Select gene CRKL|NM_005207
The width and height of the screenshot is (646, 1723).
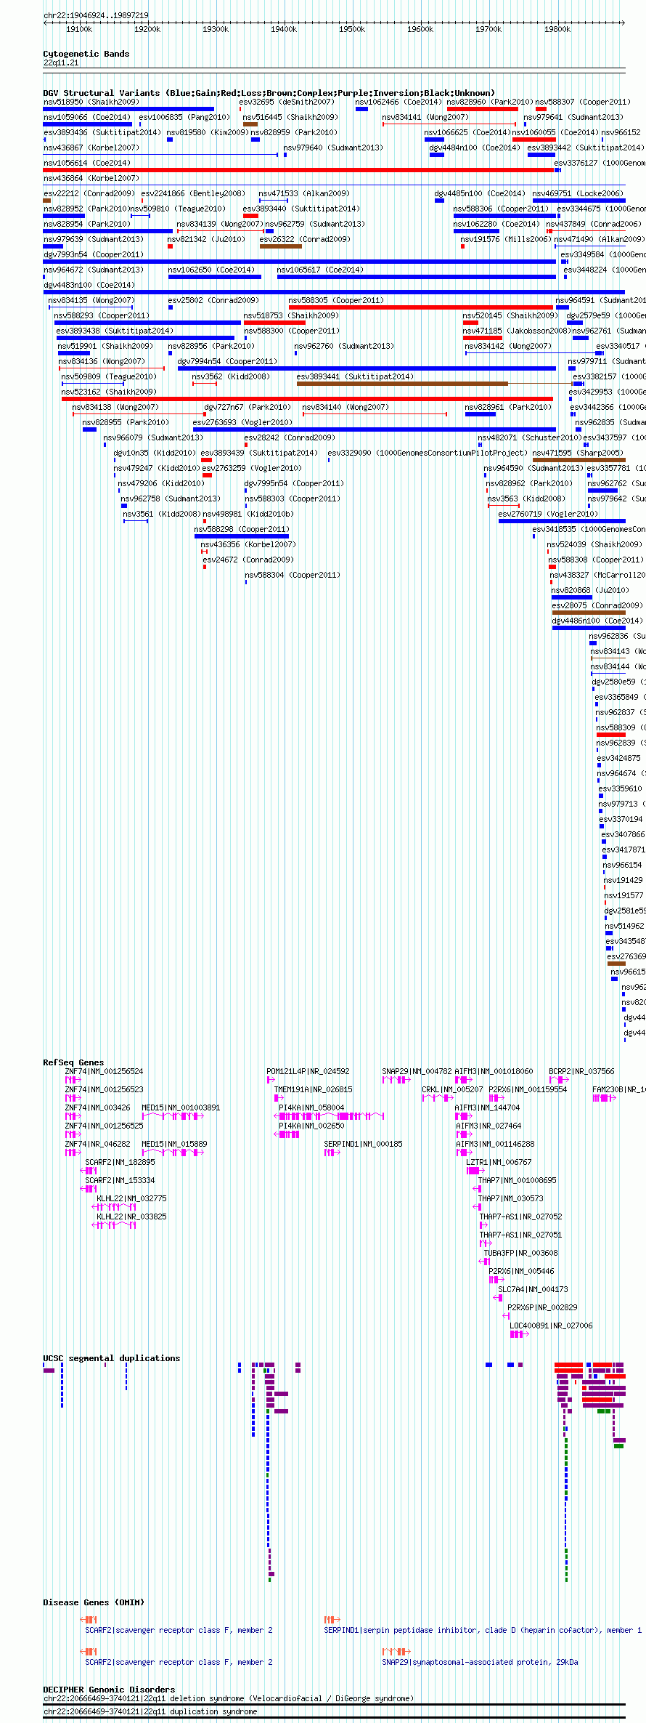coord(438,1098)
